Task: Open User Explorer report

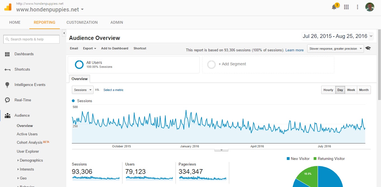Action: [x=28, y=152]
